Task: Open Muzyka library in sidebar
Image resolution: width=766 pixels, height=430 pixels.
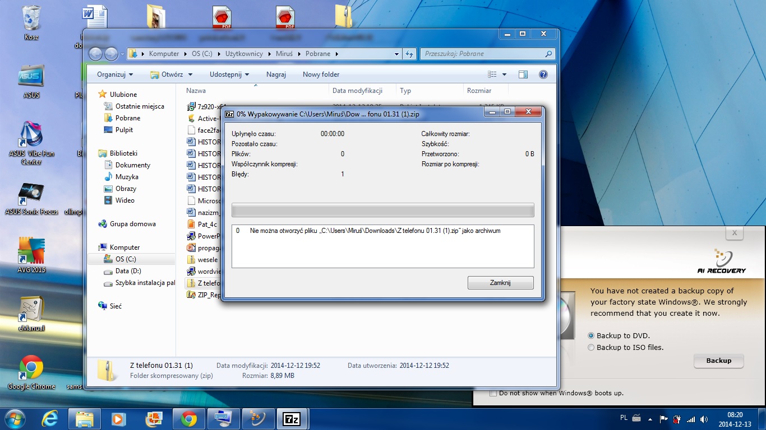Action: point(127,177)
